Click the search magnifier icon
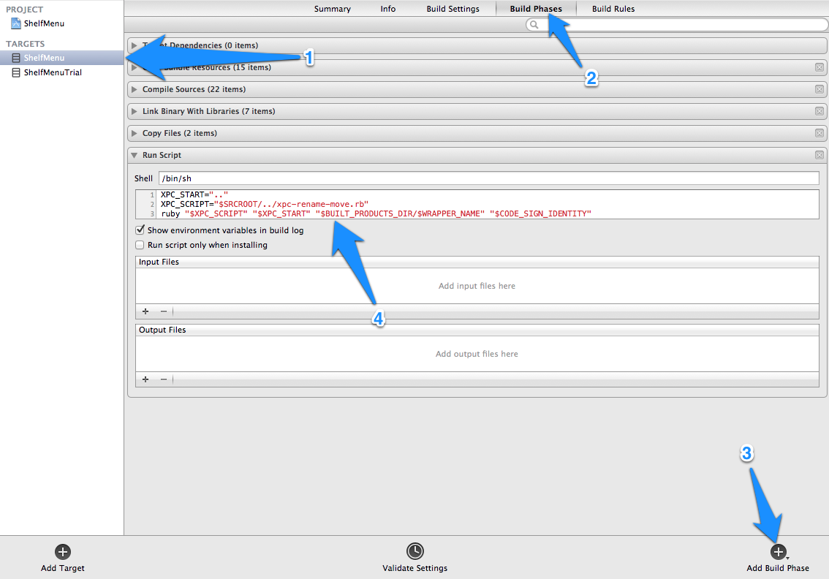Viewport: 829px width, 579px height. [x=534, y=25]
